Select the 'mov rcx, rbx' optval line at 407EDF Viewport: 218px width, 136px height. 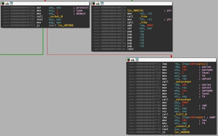171,79
